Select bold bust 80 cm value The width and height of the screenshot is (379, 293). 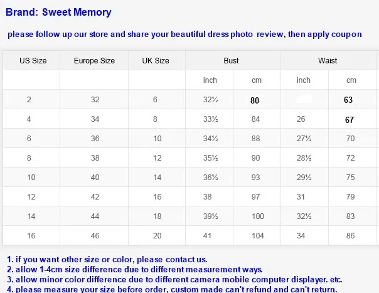click(x=255, y=100)
